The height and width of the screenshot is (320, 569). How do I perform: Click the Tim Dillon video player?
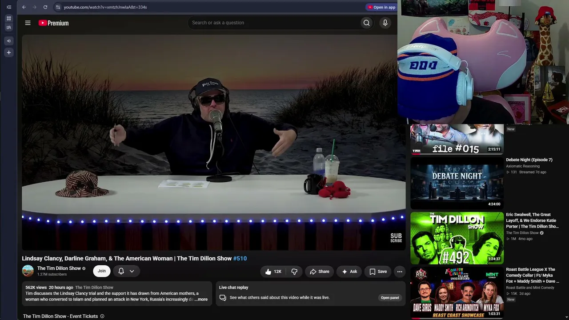[213, 142]
